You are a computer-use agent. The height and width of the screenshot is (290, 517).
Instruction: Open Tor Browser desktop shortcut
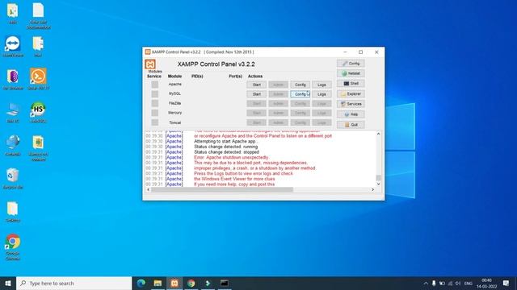coord(13,79)
